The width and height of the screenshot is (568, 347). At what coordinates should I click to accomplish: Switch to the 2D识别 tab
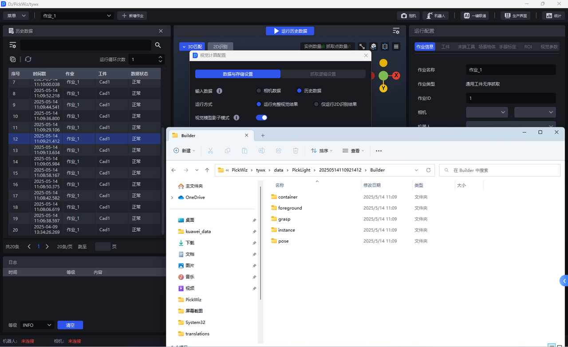point(220,47)
